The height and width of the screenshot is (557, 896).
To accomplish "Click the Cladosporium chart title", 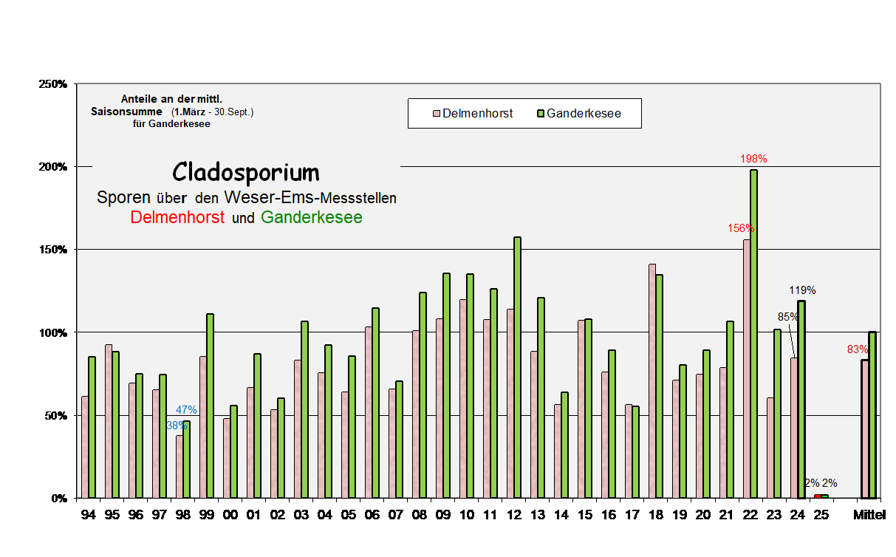I will (x=245, y=172).
